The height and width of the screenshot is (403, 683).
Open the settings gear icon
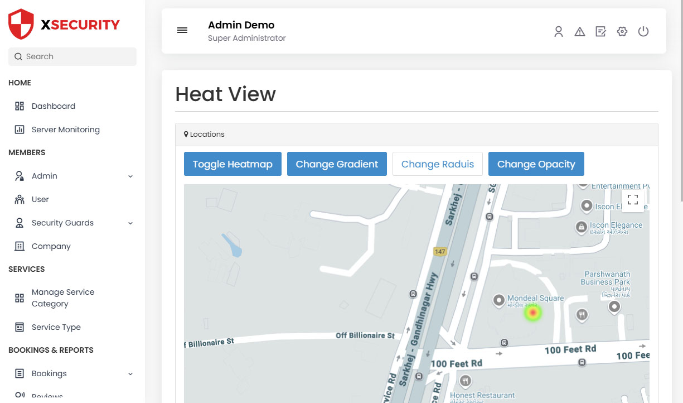pyautogui.click(x=622, y=31)
